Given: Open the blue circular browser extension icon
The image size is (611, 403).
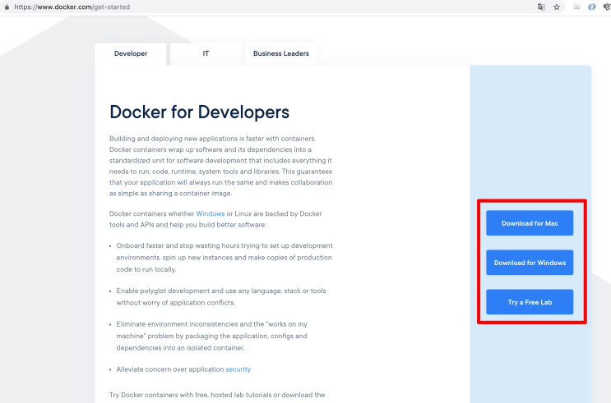Looking at the screenshot, I should pos(591,7).
